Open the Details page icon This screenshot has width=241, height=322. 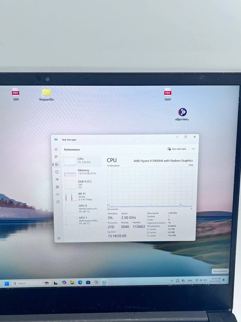(58, 194)
